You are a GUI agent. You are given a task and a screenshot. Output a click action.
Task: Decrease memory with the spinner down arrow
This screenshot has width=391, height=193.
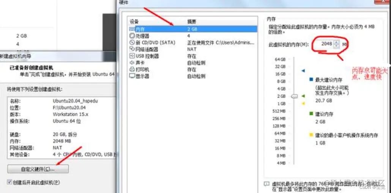click(x=337, y=46)
